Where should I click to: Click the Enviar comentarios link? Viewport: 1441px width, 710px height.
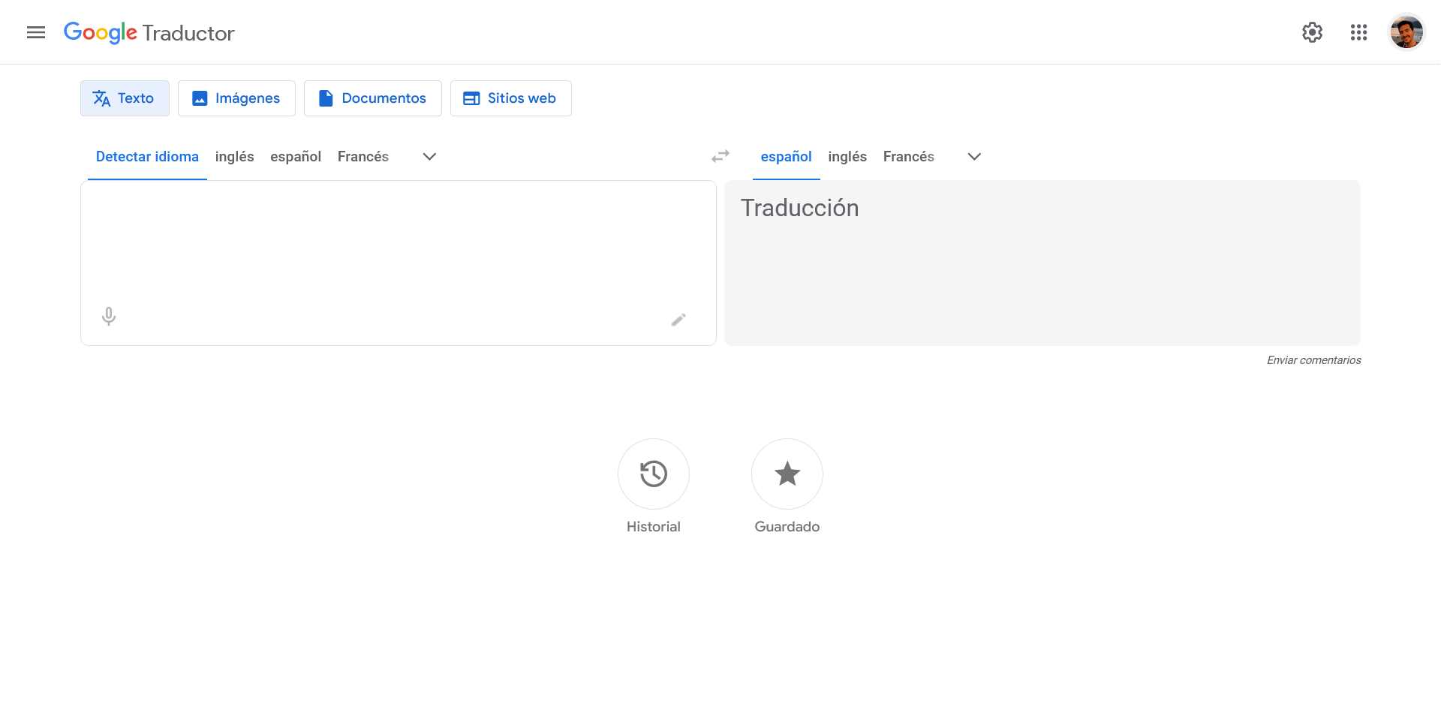pos(1313,360)
